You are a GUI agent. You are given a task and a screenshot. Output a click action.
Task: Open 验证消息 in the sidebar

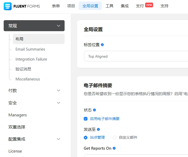[x=23, y=69]
